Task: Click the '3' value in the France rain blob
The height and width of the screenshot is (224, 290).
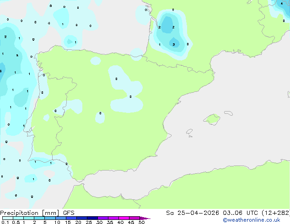Action: point(174,44)
